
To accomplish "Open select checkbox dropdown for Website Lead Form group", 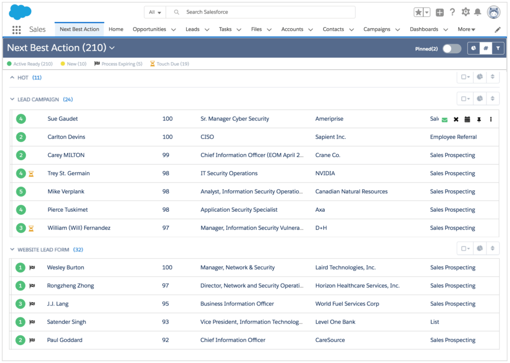I will (466, 249).
